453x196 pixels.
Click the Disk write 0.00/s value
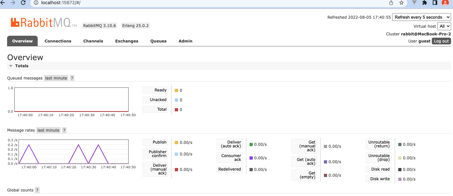(409, 179)
